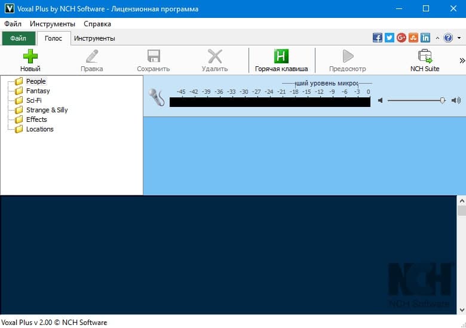Click the microphone icon
466x328 pixels.
point(157,97)
